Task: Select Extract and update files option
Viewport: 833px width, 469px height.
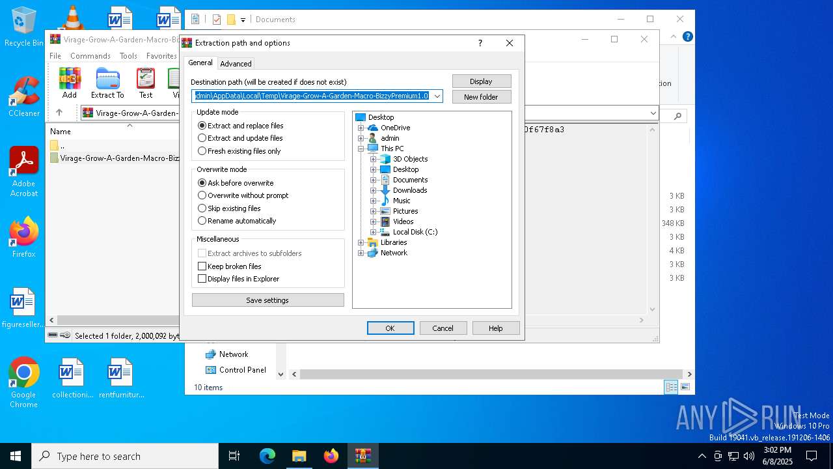Action: tap(240, 138)
